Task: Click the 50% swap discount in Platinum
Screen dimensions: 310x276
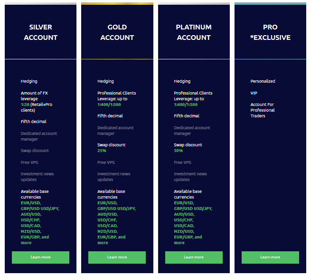Action: tap(178, 151)
